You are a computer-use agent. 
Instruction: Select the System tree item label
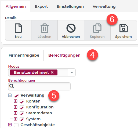tap(33, 119)
